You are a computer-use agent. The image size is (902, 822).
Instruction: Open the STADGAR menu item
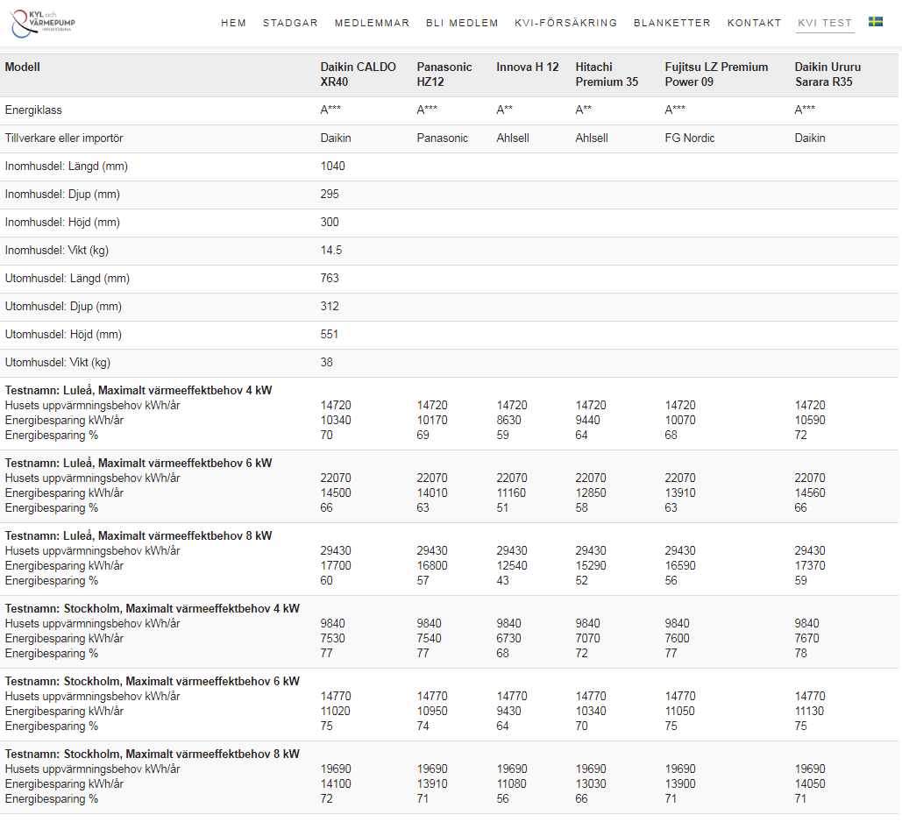click(290, 23)
